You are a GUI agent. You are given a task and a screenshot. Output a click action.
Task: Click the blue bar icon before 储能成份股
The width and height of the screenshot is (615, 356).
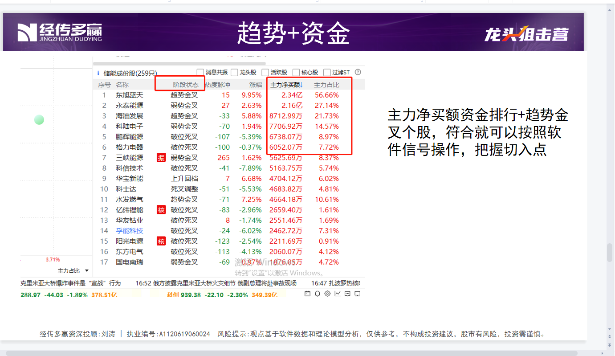[98, 73]
